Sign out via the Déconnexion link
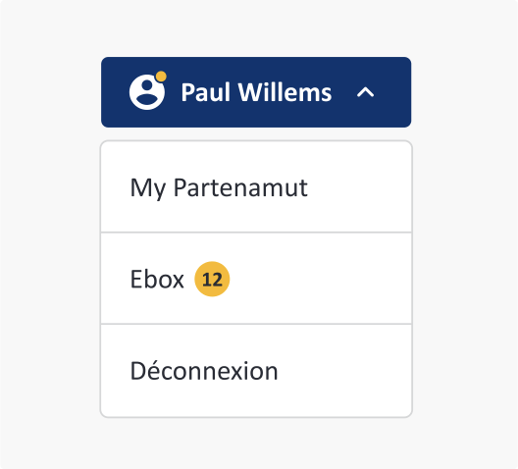The width and height of the screenshot is (518, 469). (204, 371)
